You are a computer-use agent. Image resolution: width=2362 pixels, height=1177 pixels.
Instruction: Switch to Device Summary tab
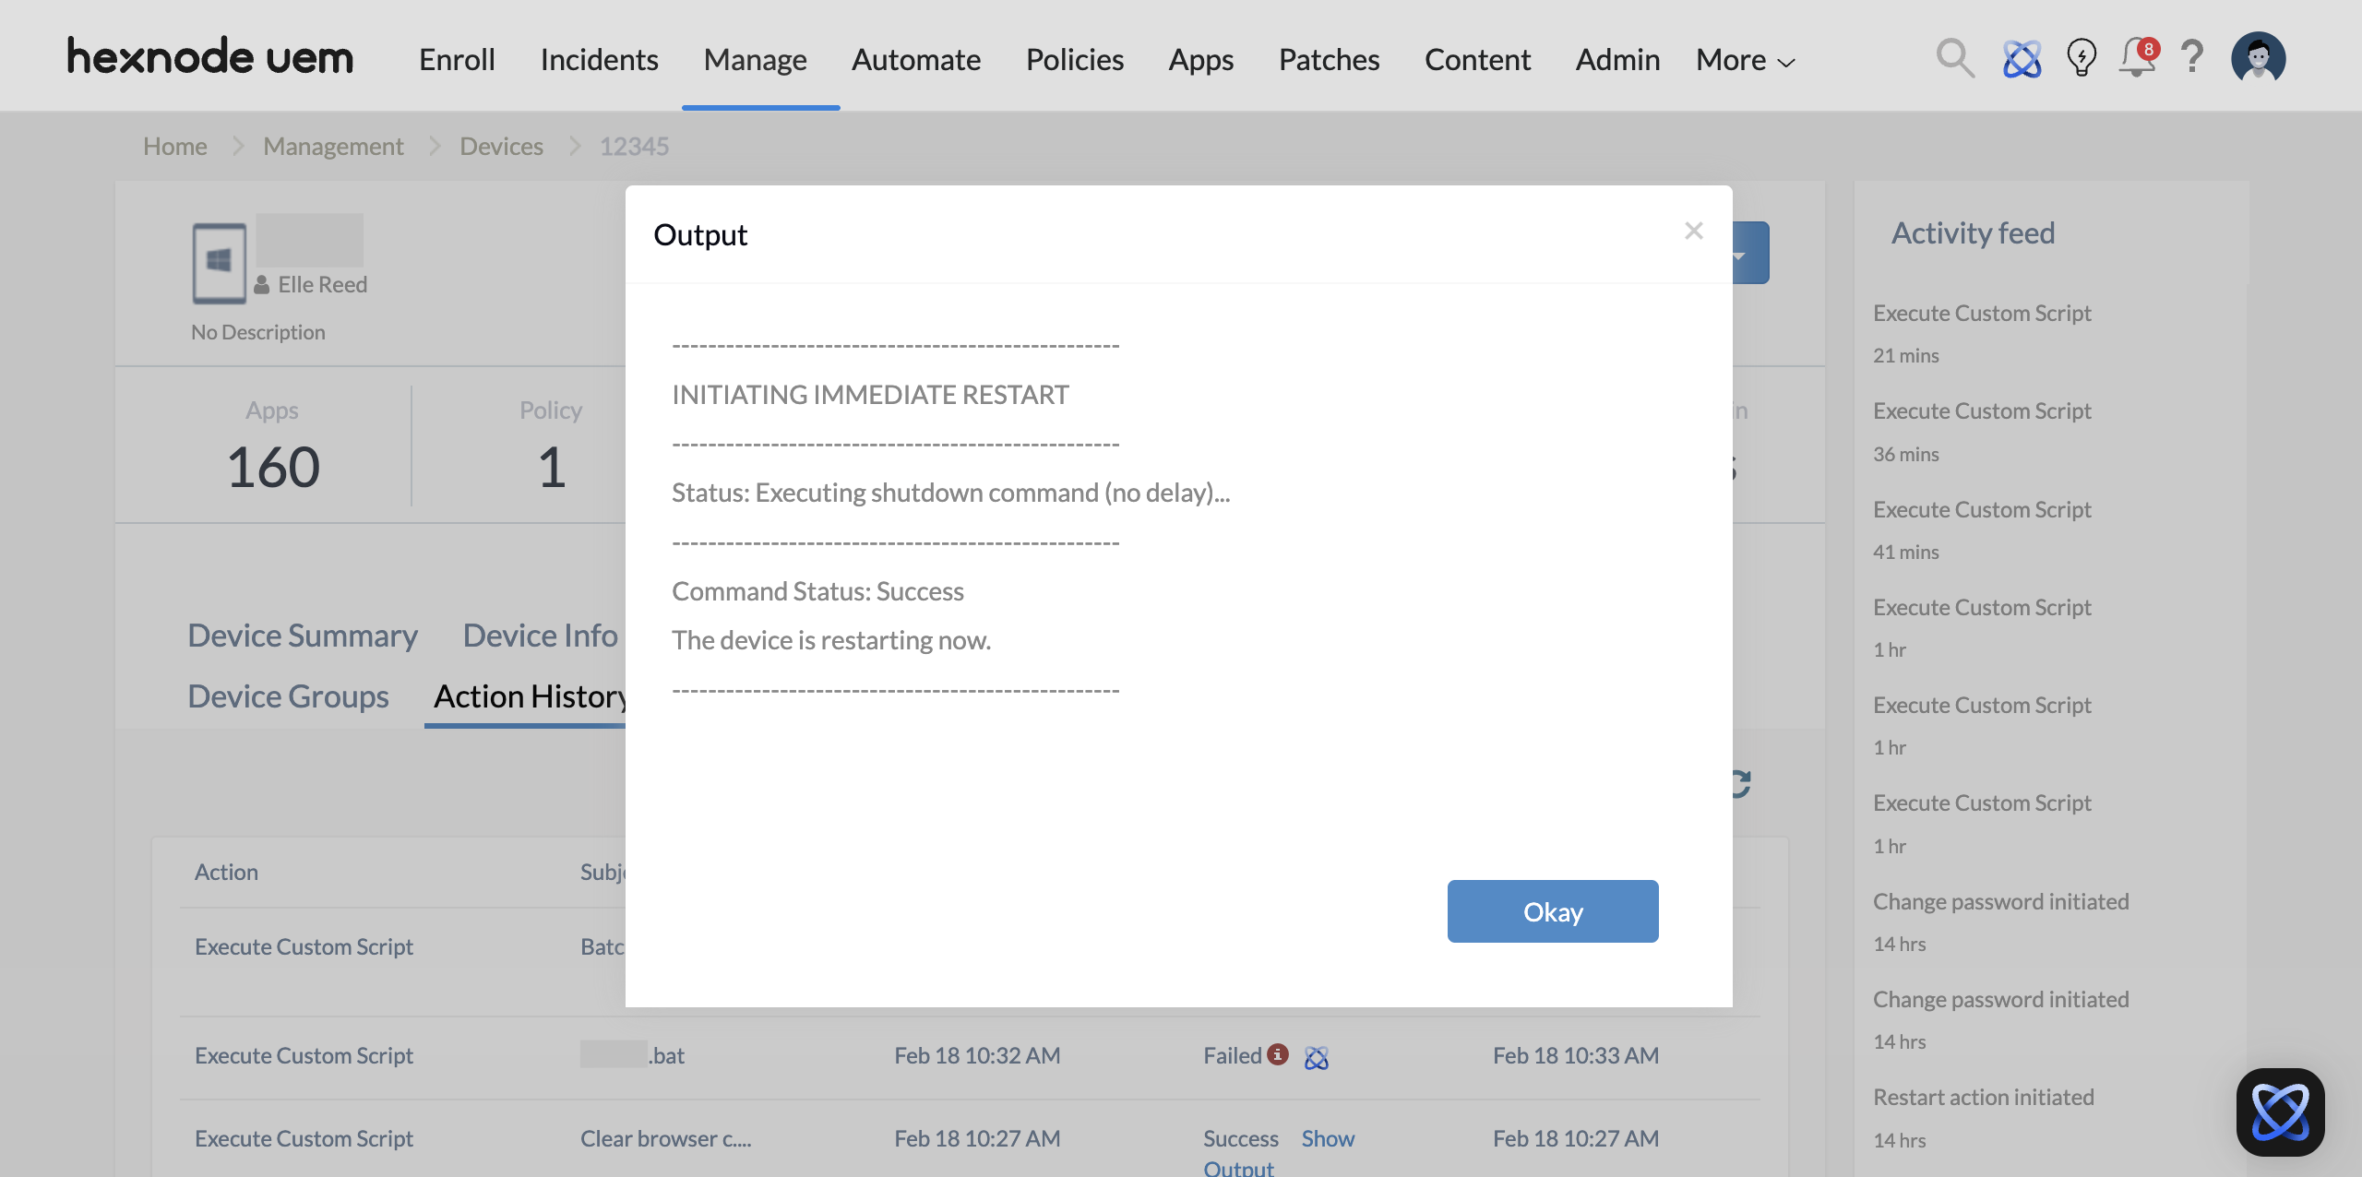[x=303, y=636]
